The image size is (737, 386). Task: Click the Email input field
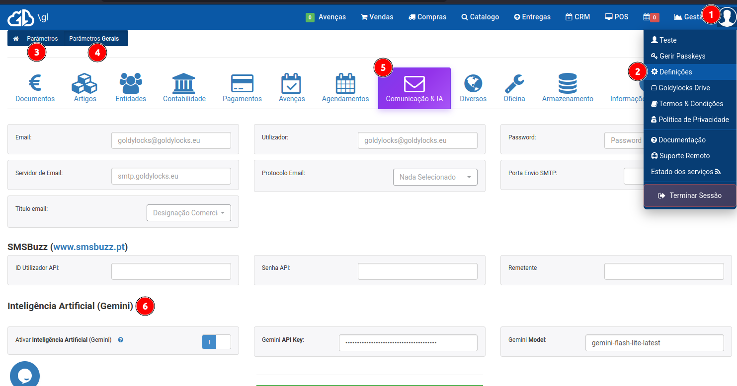tap(171, 140)
